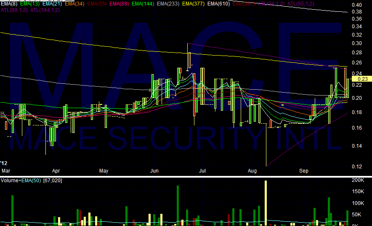The height and width of the screenshot is (226, 372).
Task: Select the pink EMA(89) indicator label
Action: tap(119, 4)
